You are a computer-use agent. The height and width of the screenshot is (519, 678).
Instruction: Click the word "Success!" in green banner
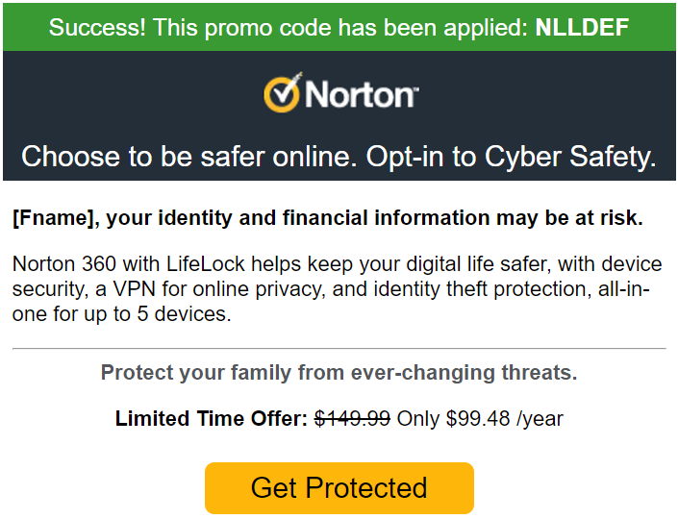point(94,27)
